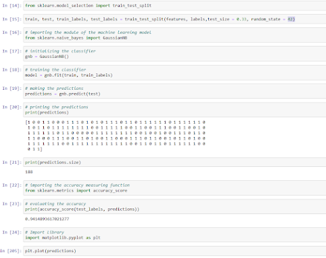Click the 'In [20]:' prompt label
The image size is (326, 258).
[12, 107]
